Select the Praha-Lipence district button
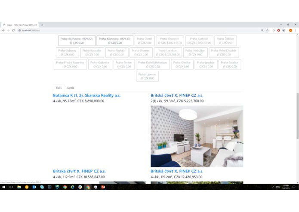The height and width of the screenshot is (212, 299). tap(148, 76)
